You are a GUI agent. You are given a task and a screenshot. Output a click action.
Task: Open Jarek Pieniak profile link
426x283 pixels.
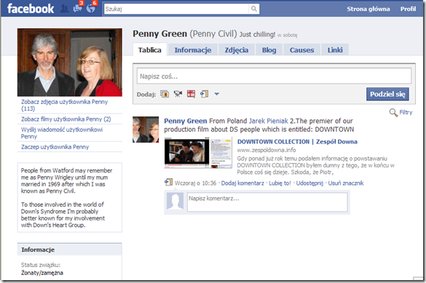pos(269,121)
